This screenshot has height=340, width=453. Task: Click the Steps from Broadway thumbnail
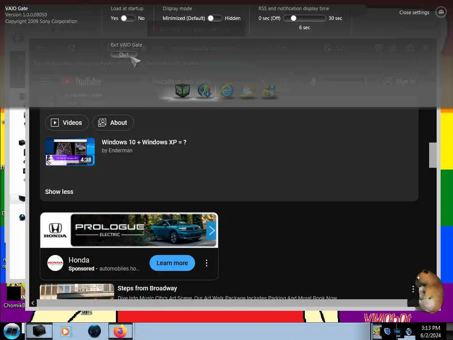click(77, 291)
